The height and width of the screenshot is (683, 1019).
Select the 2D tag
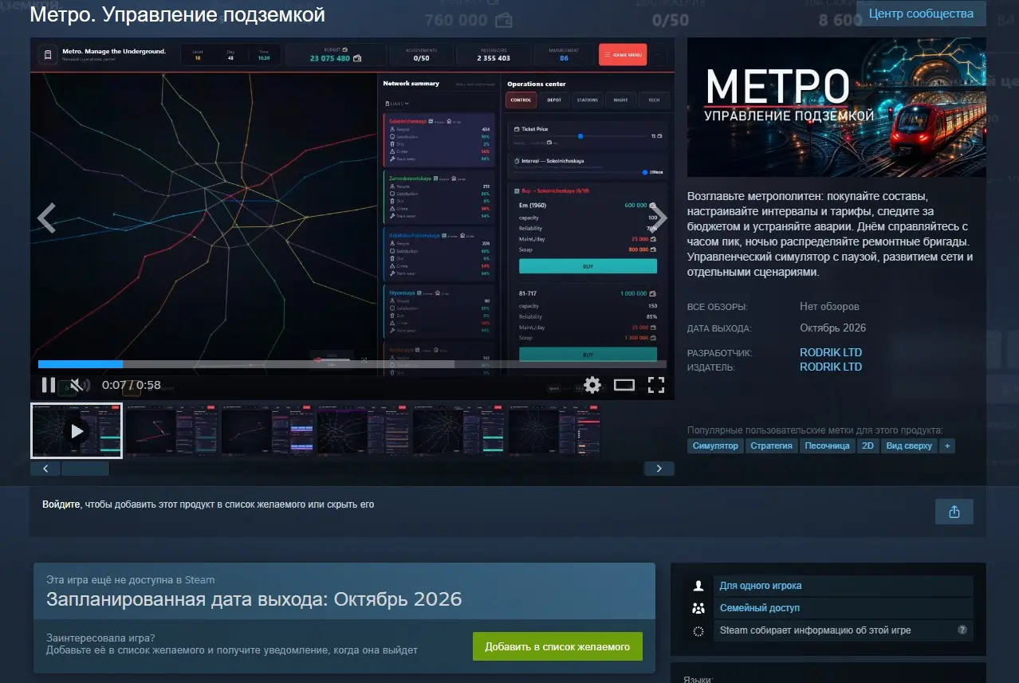[868, 446]
